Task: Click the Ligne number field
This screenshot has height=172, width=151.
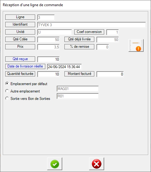Action: click(46, 18)
